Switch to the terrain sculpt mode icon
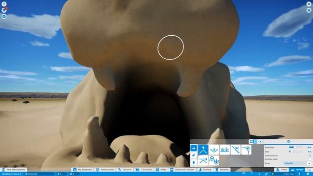Viewport: 313px width, 176px height. click(x=194, y=148)
